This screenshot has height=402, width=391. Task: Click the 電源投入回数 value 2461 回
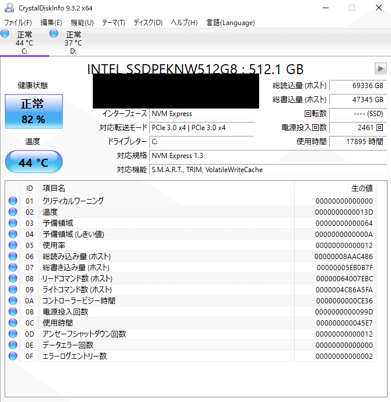358,127
